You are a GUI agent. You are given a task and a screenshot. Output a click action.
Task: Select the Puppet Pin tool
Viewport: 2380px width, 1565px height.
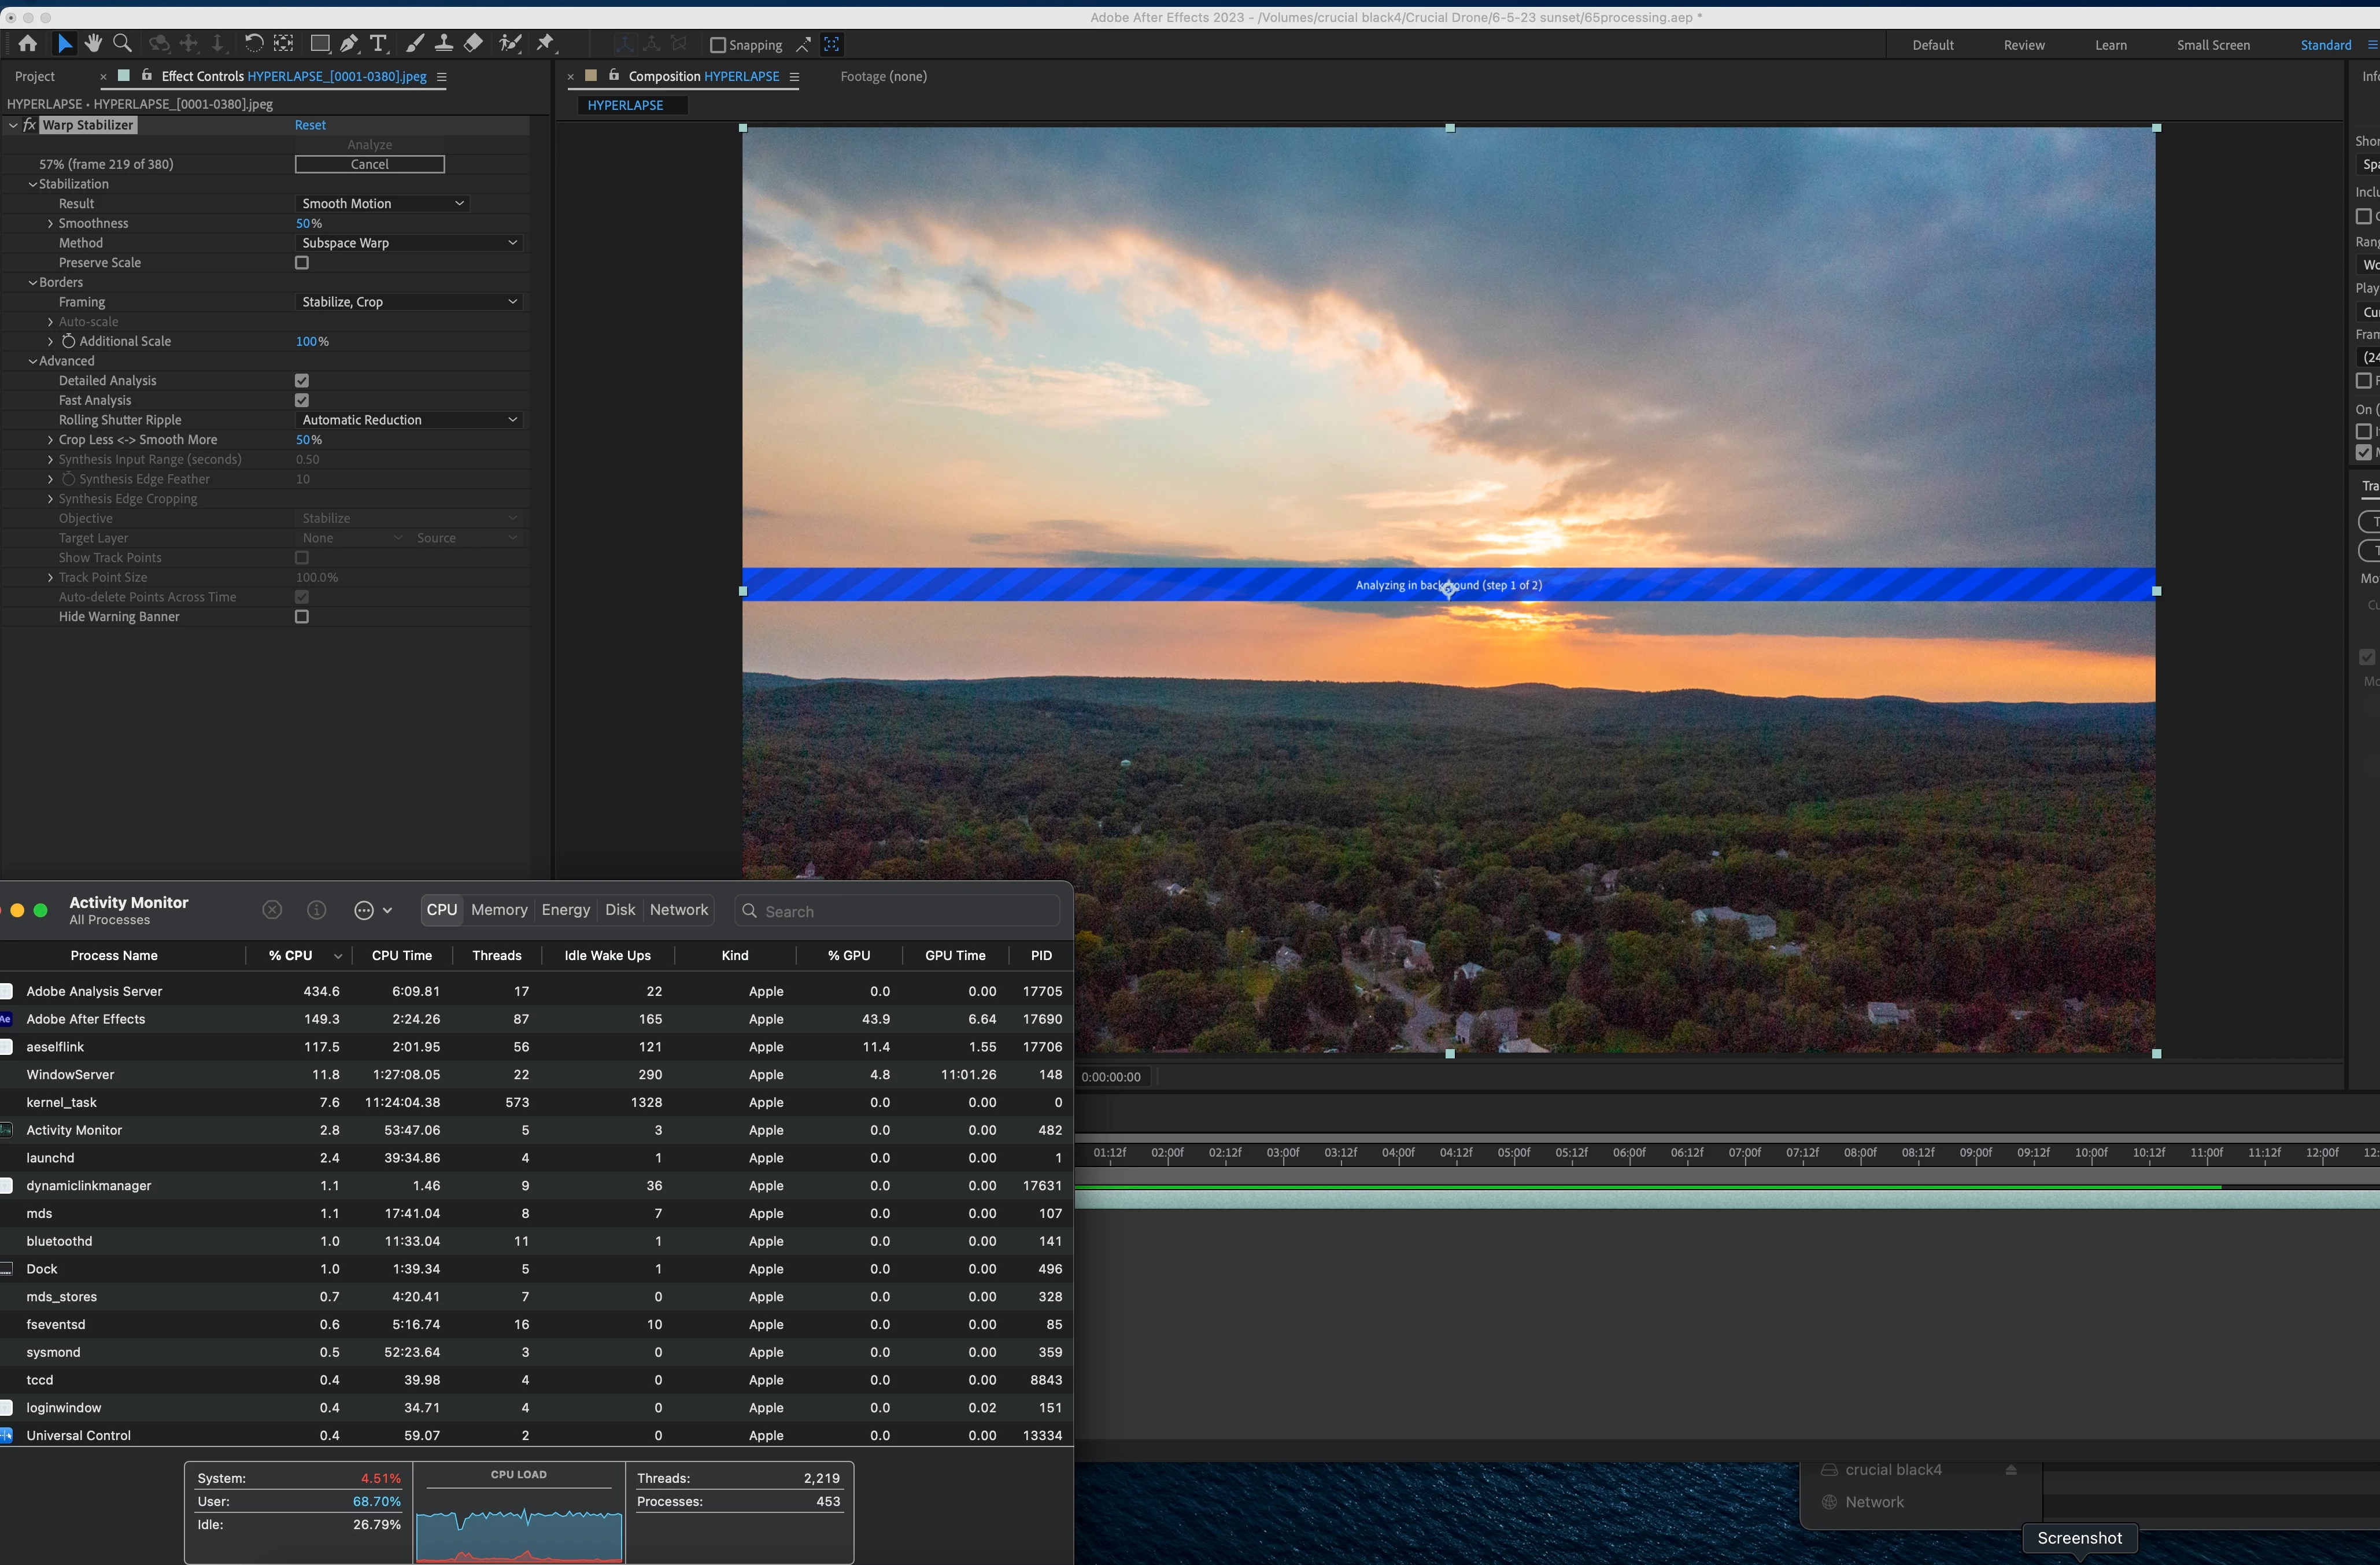pyautogui.click(x=545, y=44)
